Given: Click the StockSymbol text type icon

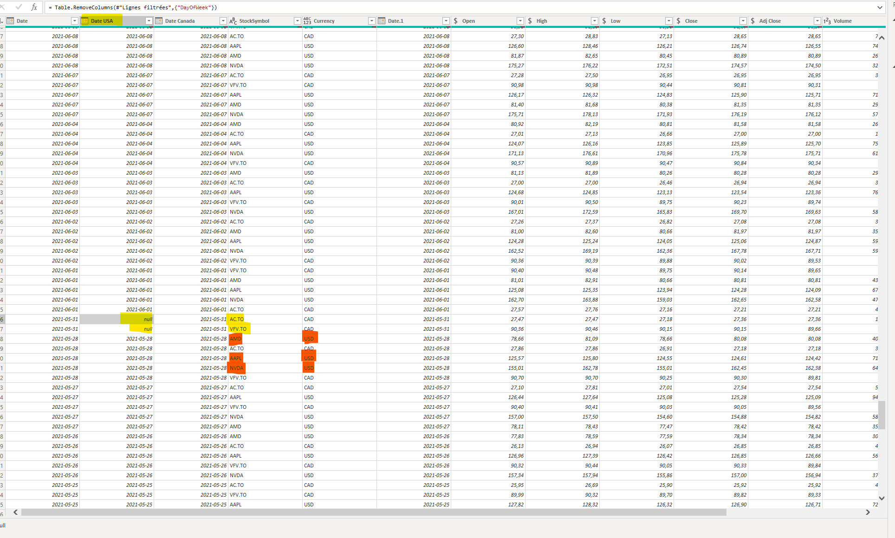Looking at the screenshot, I should tap(233, 21).
